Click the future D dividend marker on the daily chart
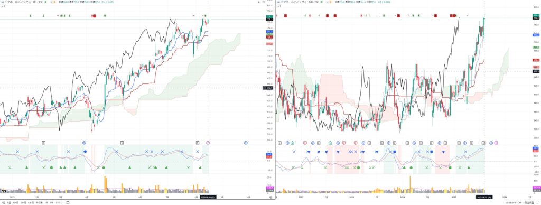The height and width of the screenshot is (205, 541). [x=246, y=143]
